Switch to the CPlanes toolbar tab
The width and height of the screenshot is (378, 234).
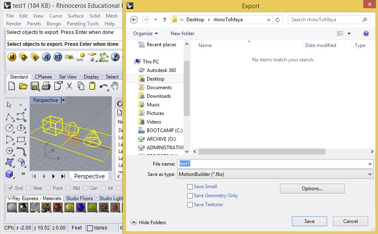click(x=43, y=77)
